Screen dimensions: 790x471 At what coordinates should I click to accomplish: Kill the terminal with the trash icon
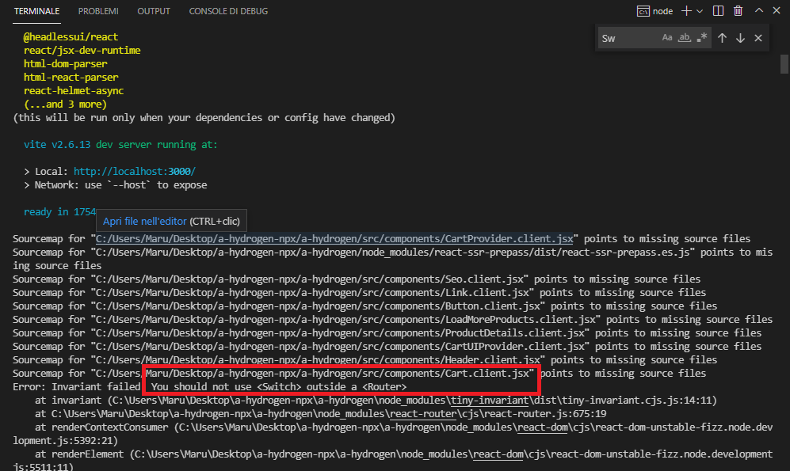tap(738, 10)
